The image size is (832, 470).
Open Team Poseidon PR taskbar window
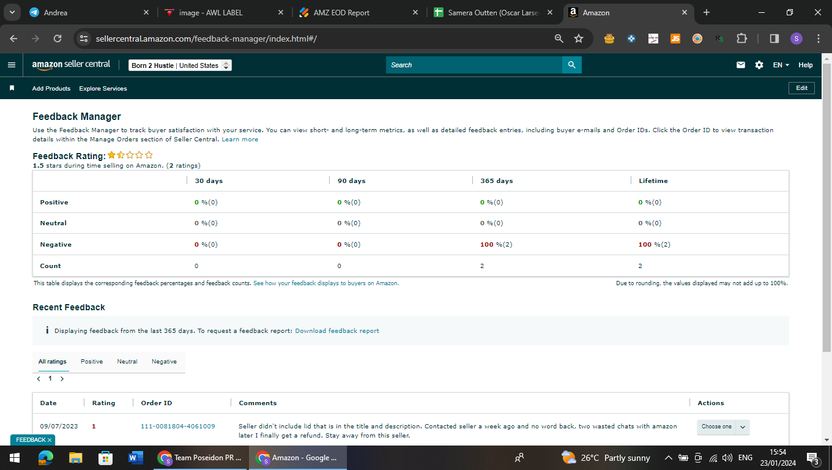coord(200,457)
